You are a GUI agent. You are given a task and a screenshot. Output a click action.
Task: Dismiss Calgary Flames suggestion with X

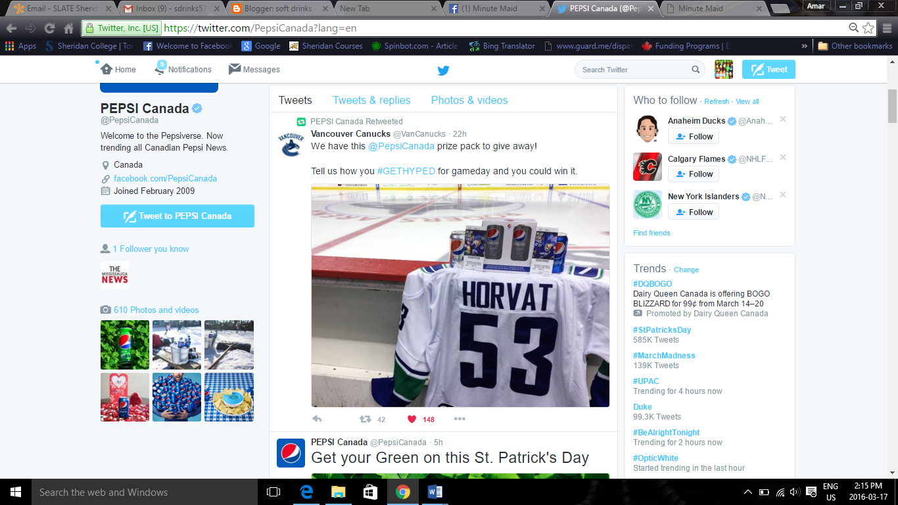pyautogui.click(x=782, y=158)
